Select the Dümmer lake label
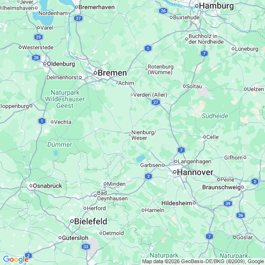 click(x=60, y=144)
